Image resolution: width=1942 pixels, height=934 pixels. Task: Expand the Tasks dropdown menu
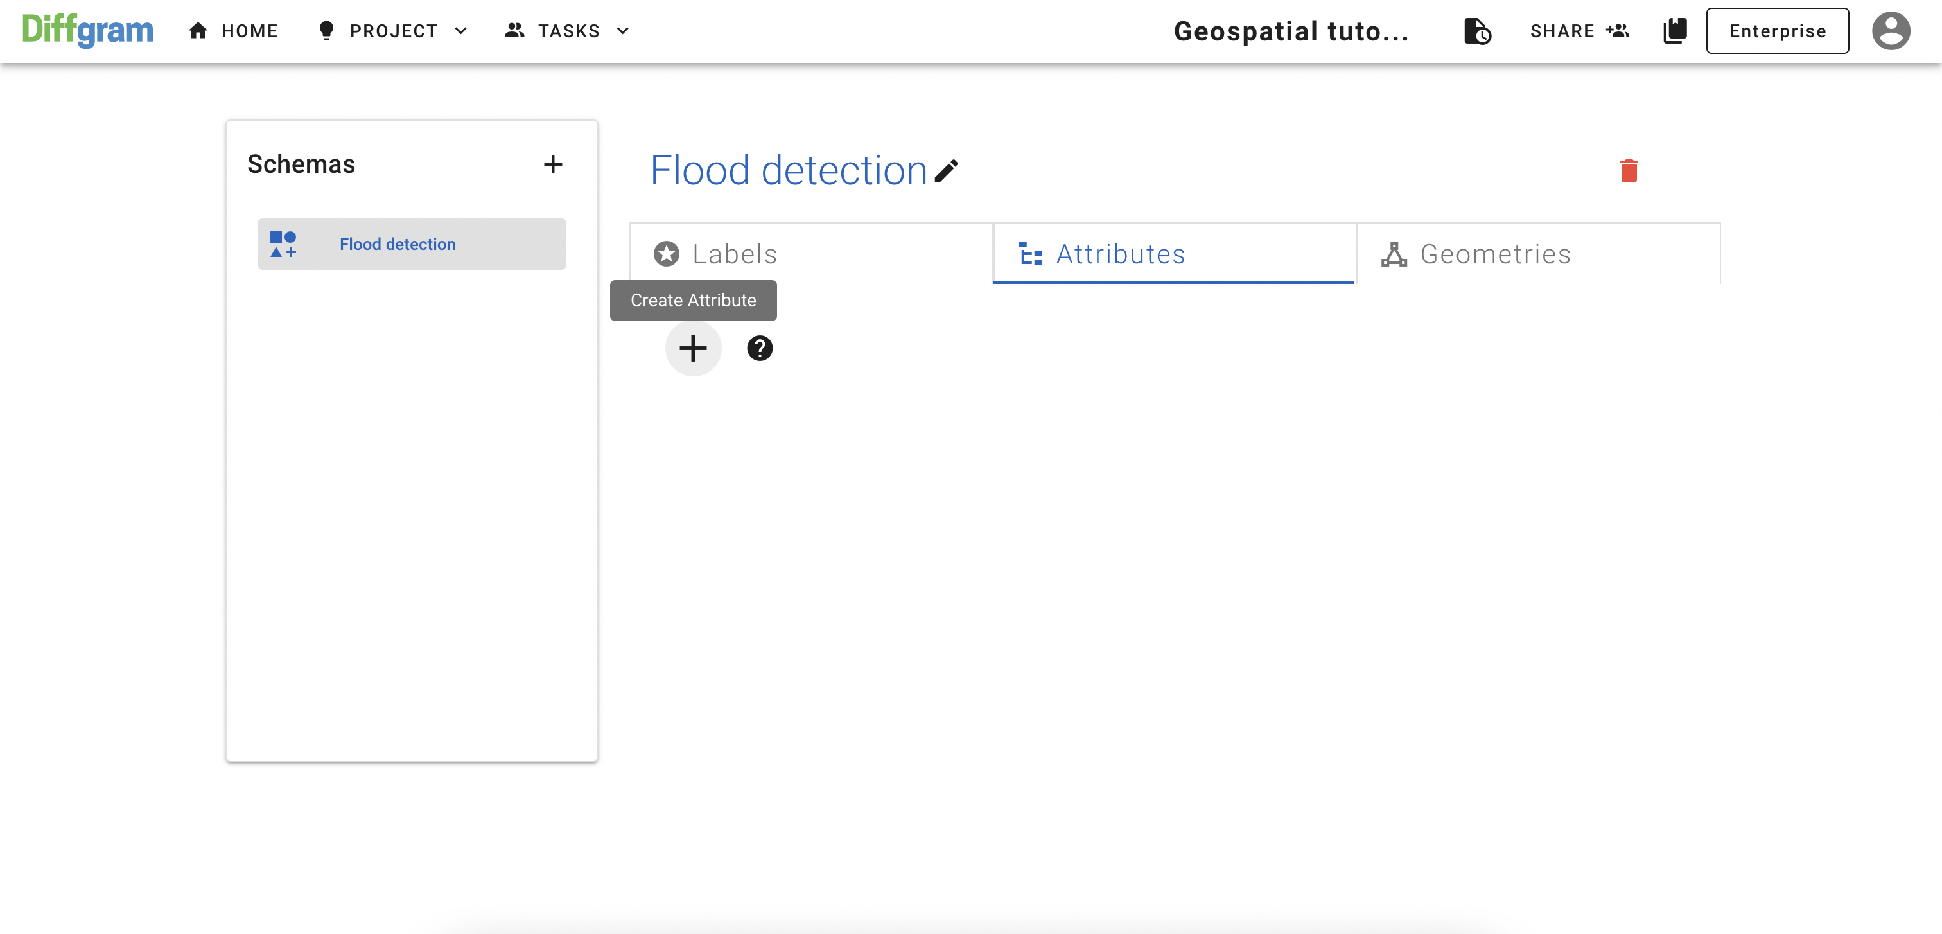pyautogui.click(x=567, y=31)
